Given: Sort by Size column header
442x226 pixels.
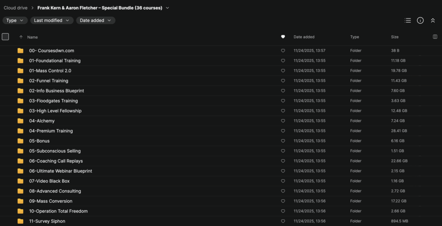Looking at the screenshot, I should click(x=395, y=37).
